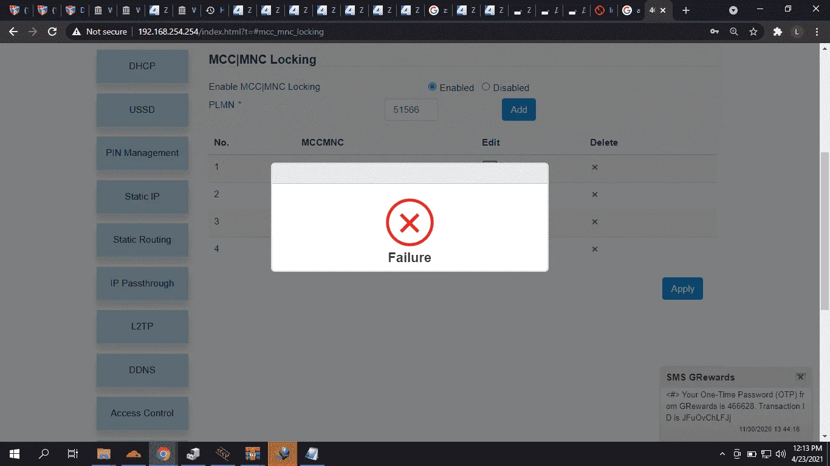Focus the PLMN input field

click(x=411, y=110)
